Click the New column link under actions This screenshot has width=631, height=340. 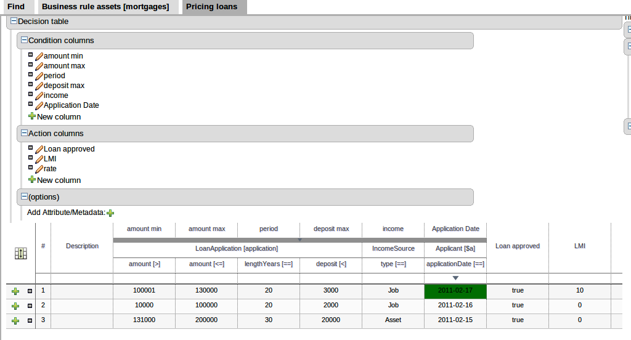pyautogui.click(x=59, y=180)
